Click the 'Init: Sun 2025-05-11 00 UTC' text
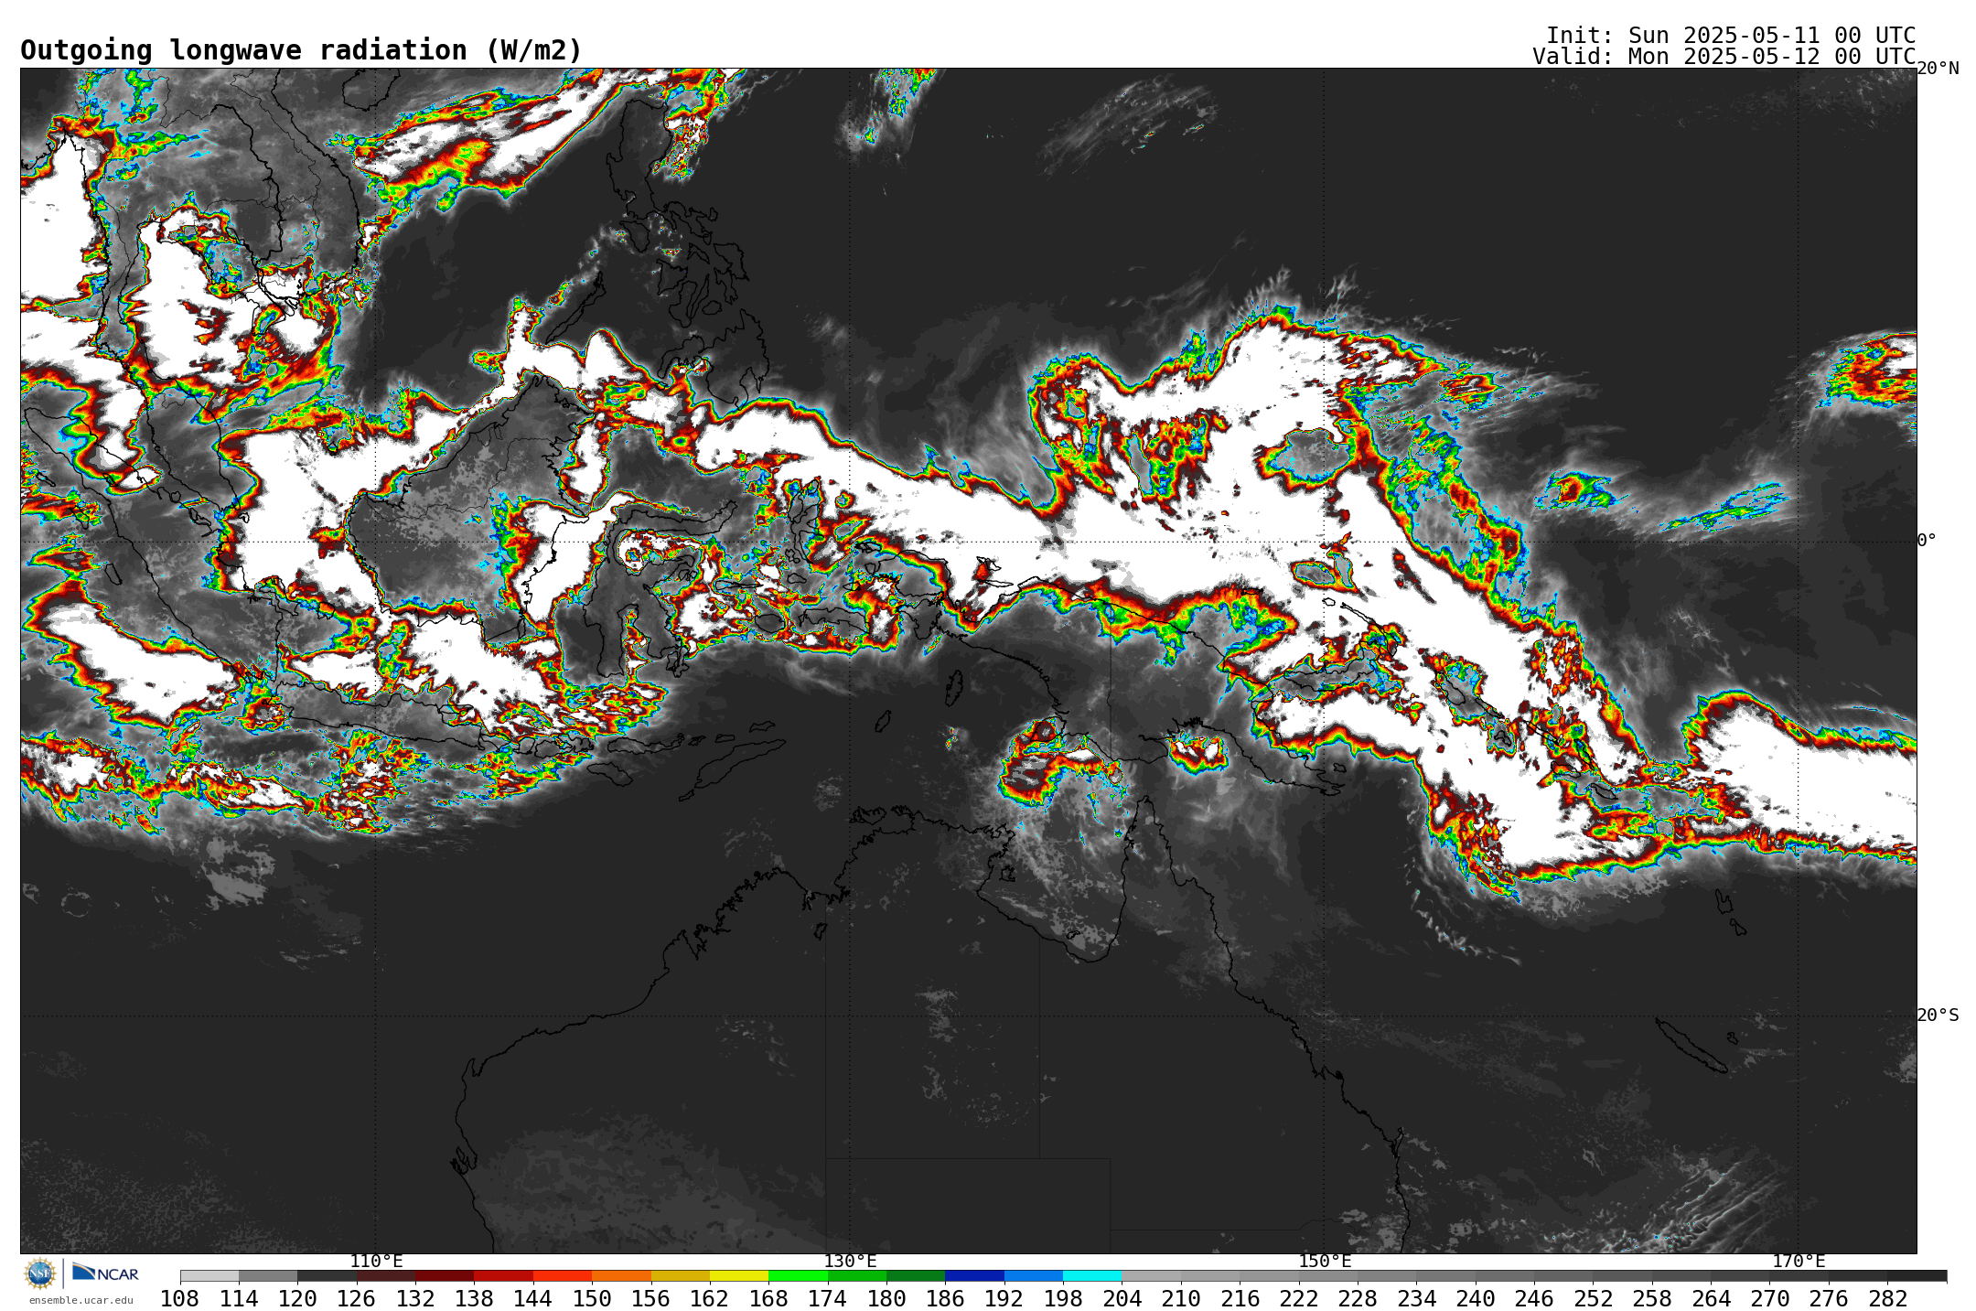Viewport: 1976px width, 1311px height. 1731,36
